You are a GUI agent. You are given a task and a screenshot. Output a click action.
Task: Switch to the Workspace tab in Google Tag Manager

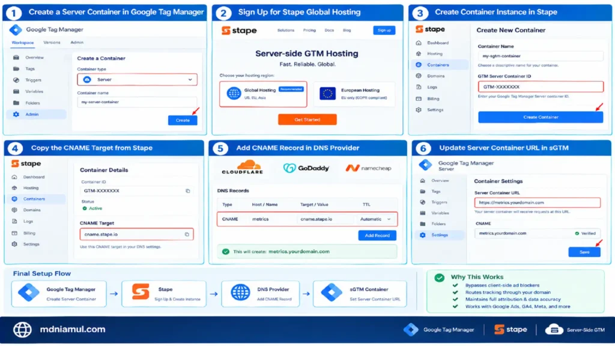[x=23, y=43]
